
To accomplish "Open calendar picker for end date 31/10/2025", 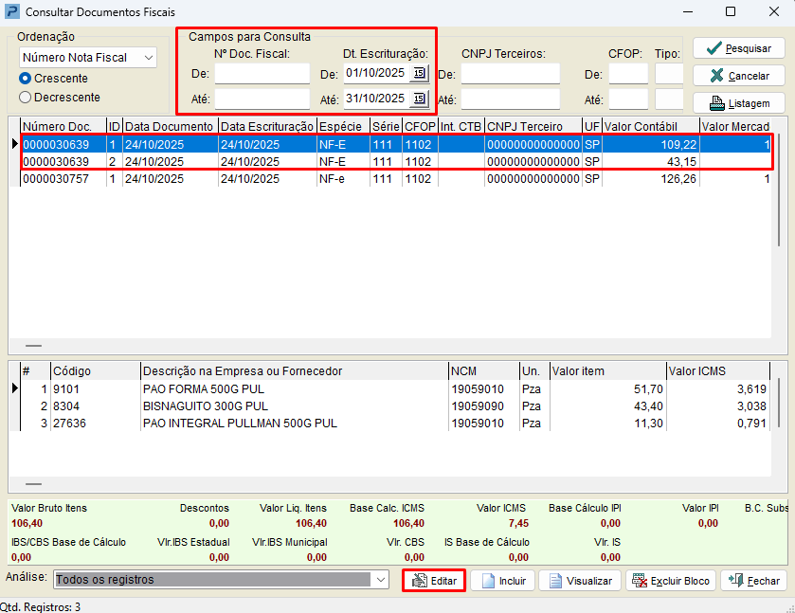I will [x=419, y=99].
